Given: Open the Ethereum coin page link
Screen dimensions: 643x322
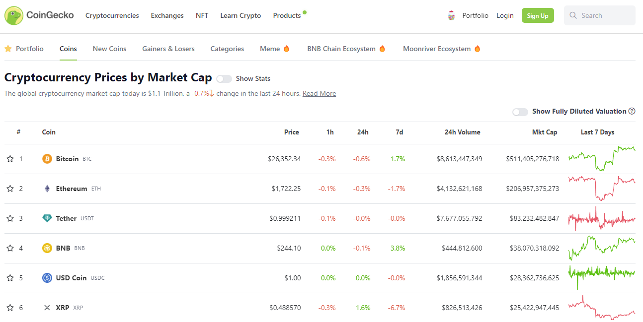Looking at the screenshot, I should pos(72,189).
